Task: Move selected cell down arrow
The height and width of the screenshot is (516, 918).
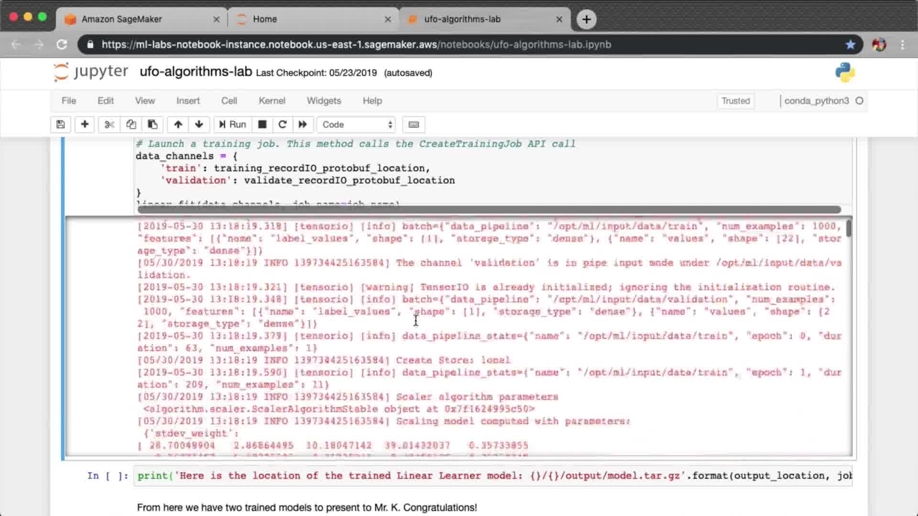Action: [x=199, y=125]
